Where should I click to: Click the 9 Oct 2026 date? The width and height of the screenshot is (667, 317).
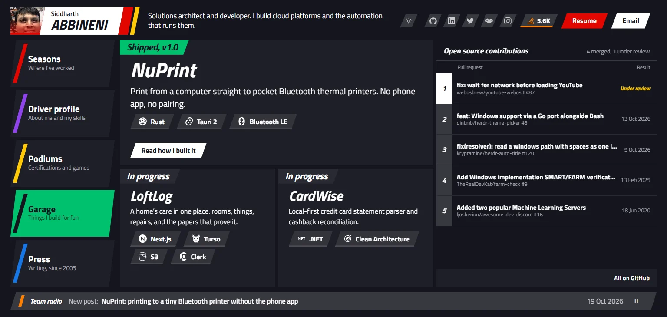[637, 149]
